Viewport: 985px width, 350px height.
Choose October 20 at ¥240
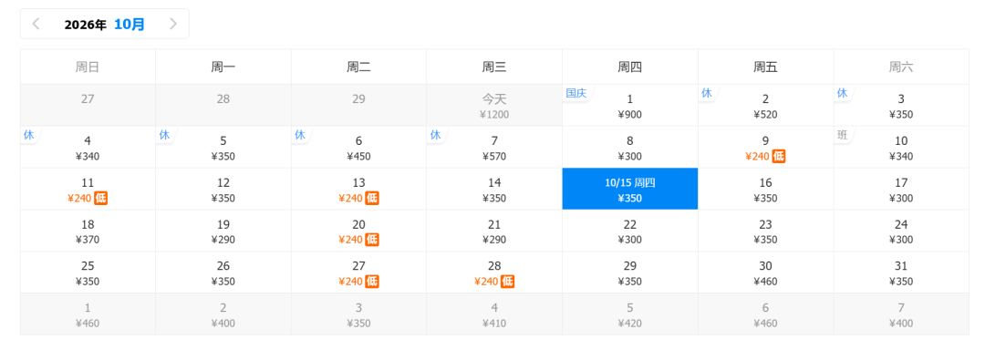358,231
